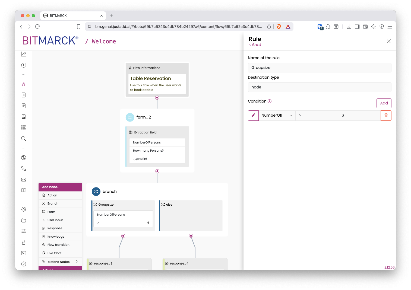The width and height of the screenshot is (411, 290).
Task: Edit the condition with the pencil icon
Action: tap(253, 116)
